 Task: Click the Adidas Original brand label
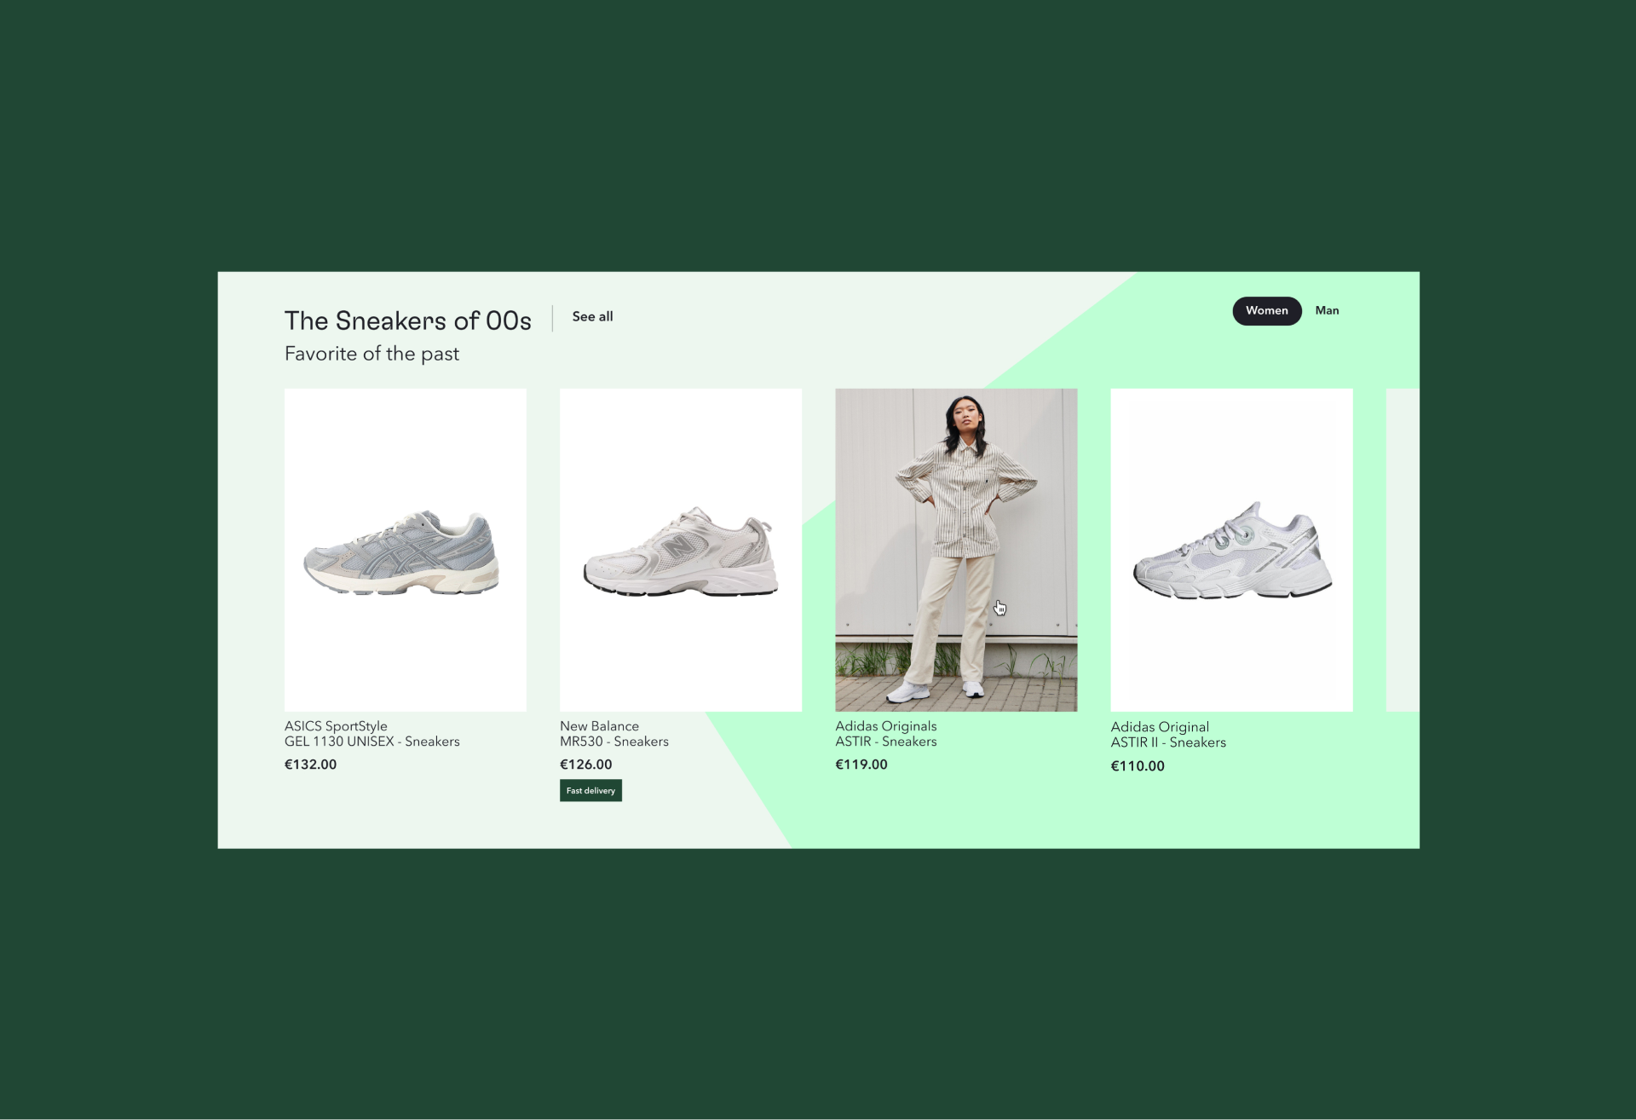point(1160,727)
